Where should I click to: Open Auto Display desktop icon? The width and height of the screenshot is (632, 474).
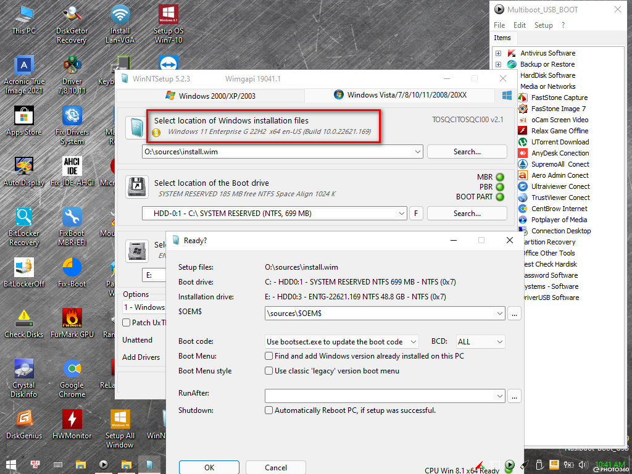pyautogui.click(x=24, y=172)
